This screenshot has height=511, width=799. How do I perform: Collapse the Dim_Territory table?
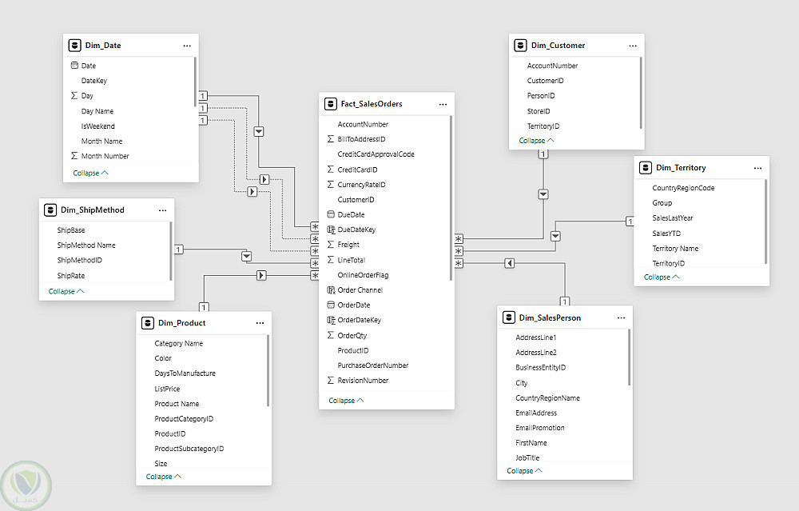[662, 277]
